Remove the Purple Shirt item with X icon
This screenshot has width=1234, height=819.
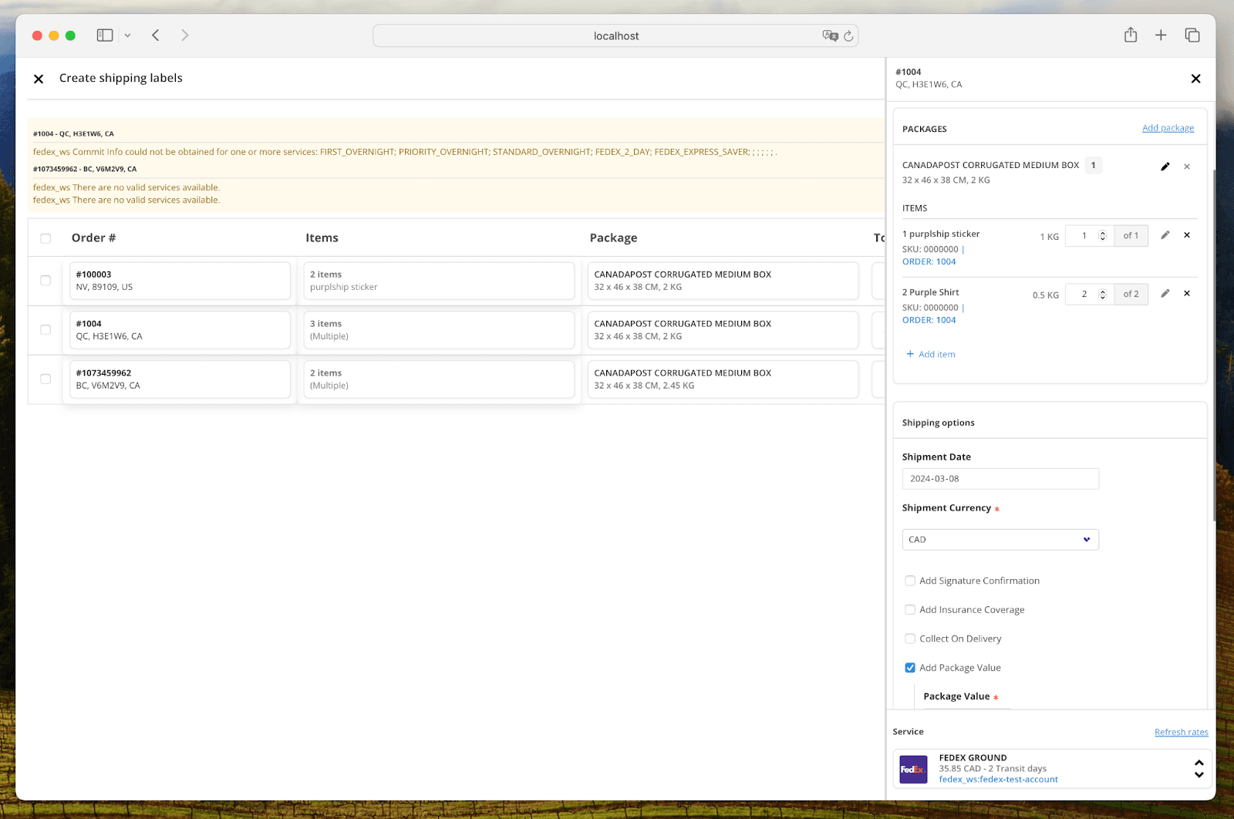pyautogui.click(x=1187, y=294)
